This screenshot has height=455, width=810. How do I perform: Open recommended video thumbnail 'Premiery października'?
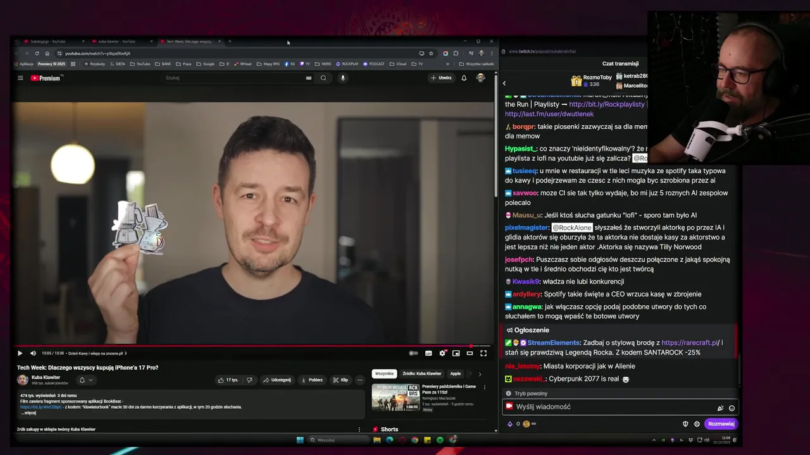click(x=396, y=397)
